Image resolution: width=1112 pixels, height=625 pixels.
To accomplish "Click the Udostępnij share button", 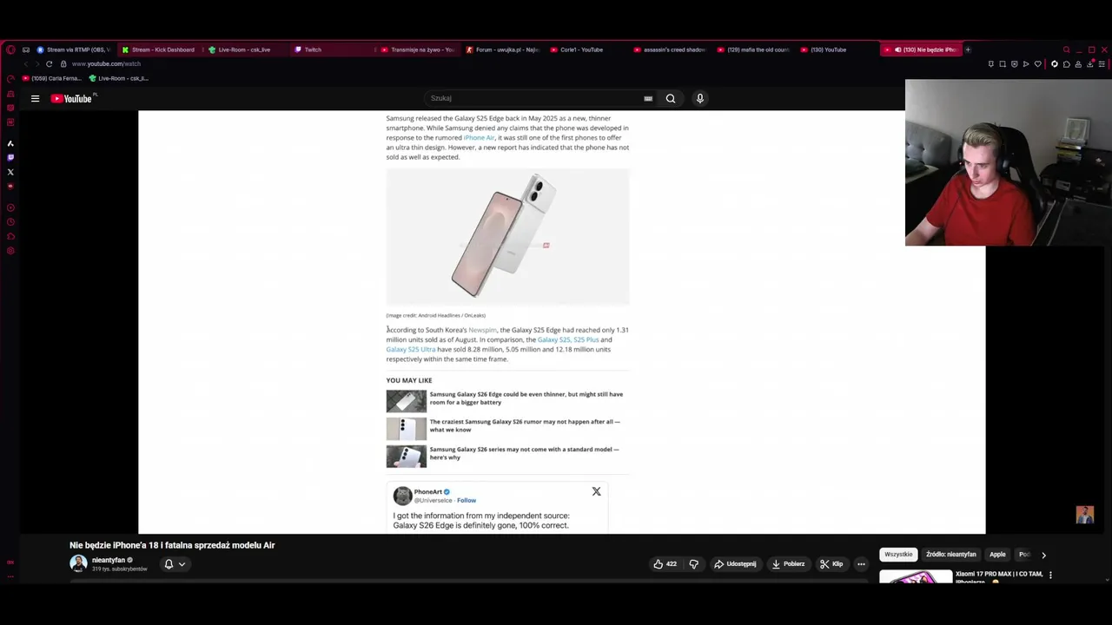I will 735,564.
